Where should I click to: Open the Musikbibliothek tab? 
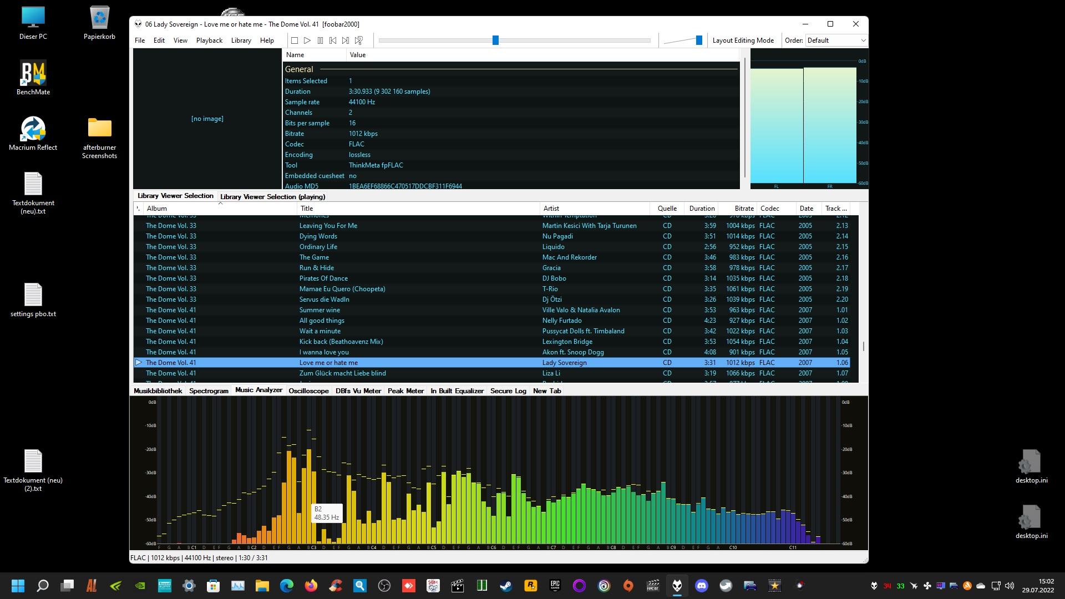point(158,391)
